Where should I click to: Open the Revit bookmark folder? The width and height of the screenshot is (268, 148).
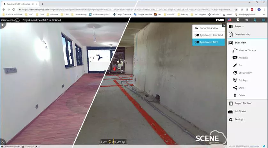(65, 14)
